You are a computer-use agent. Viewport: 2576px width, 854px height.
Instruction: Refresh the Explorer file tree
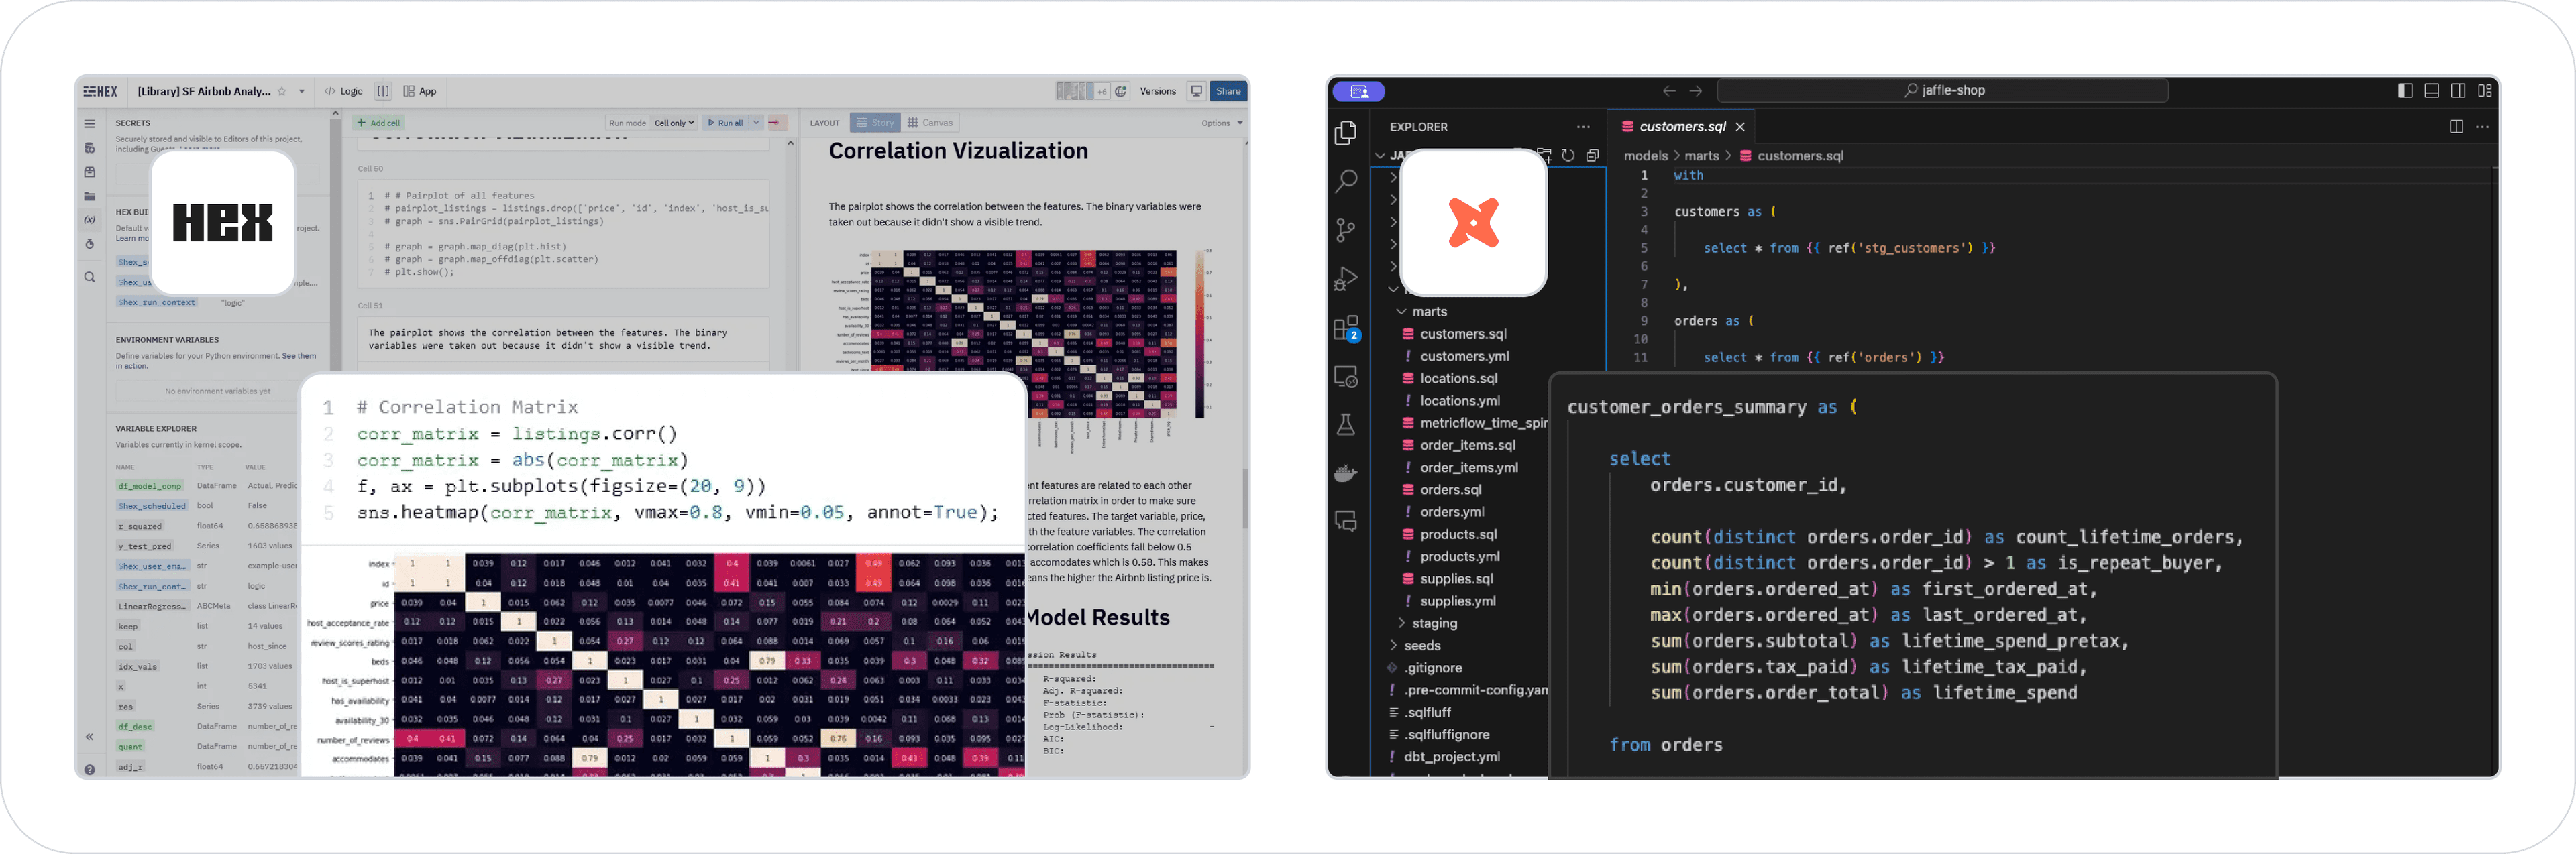pos(1568,155)
